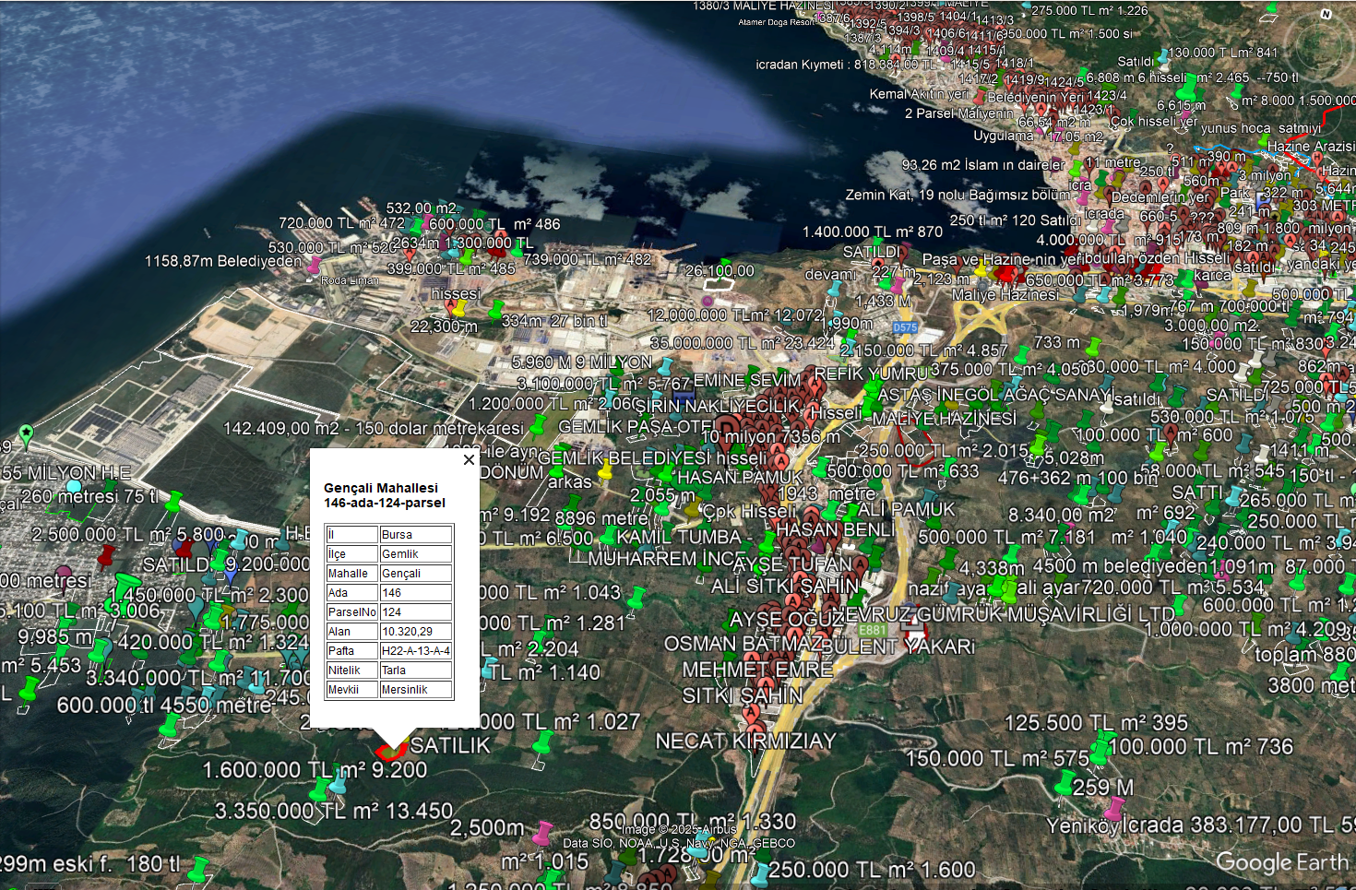This screenshot has width=1356, height=890.
Task: Click the green star placemark on the coast
Action: 26,433
